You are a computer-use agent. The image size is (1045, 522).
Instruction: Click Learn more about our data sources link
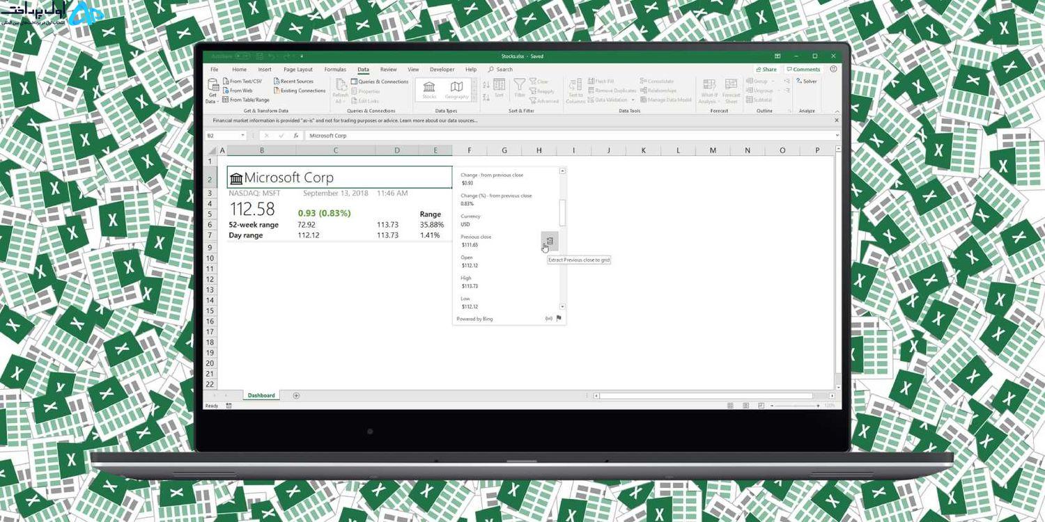(x=439, y=120)
